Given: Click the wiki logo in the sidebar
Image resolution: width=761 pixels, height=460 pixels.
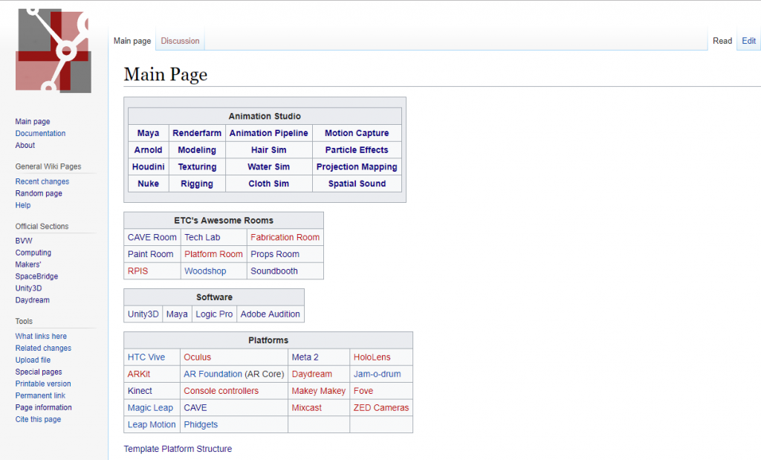Looking at the screenshot, I should [x=54, y=51].
